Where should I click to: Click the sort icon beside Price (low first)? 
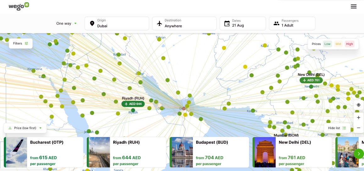pos(10,128)
